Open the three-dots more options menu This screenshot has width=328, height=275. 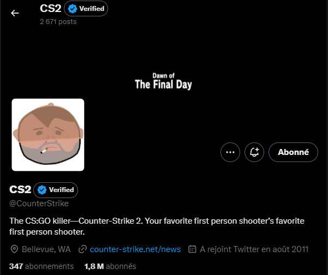pyautogui.click(x=230, y=152)
